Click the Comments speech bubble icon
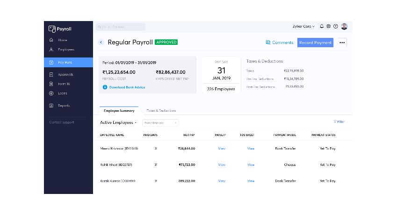This screenshot has height=215, width=396. 268,43
